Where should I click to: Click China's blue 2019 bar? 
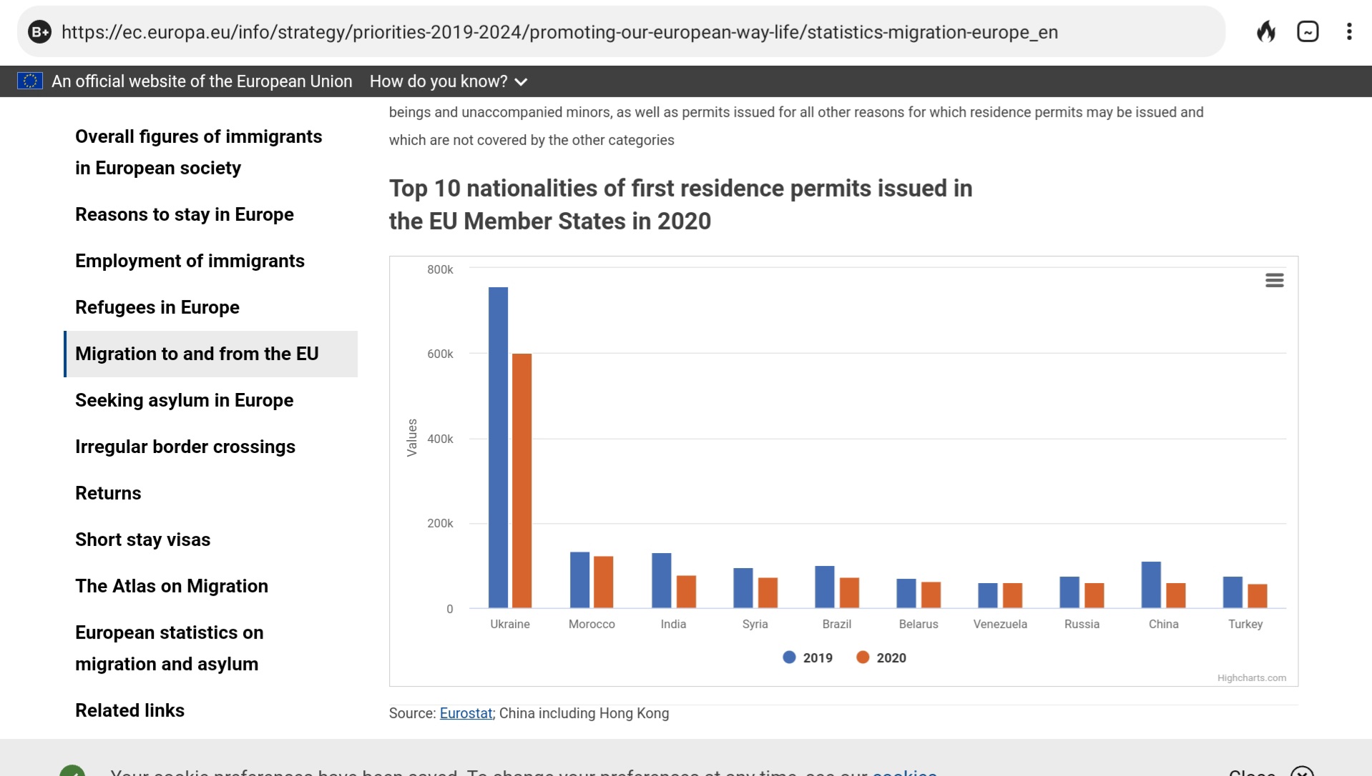[x=1150, y=585]
